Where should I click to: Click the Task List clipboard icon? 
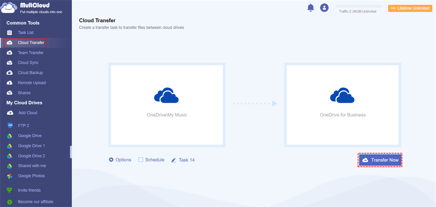(x=10, y=33)
